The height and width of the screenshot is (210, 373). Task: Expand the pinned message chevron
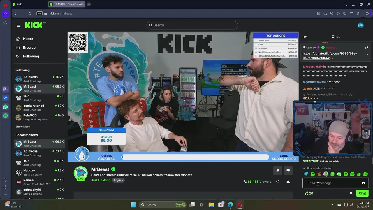pyautogui.click(x=367, y=55)
